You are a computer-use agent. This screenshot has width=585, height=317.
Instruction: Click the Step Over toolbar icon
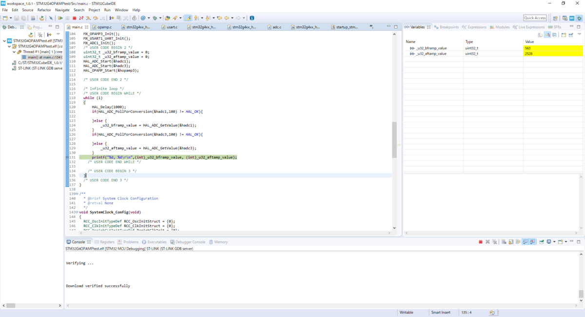pyautogui.click(x=95, y=18)
